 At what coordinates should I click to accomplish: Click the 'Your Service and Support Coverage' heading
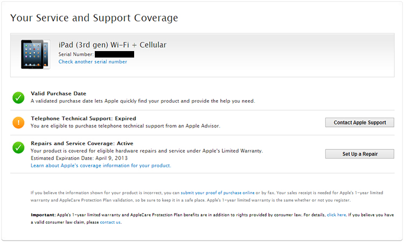94,18
